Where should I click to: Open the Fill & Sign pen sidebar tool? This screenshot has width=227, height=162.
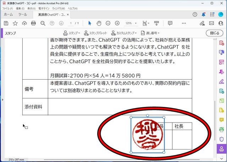(221, 81)
